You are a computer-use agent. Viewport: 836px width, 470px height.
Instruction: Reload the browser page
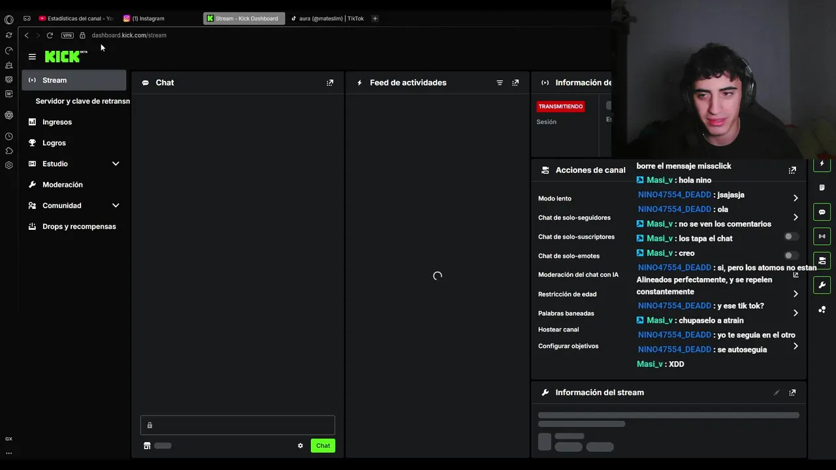click(50, 35)
